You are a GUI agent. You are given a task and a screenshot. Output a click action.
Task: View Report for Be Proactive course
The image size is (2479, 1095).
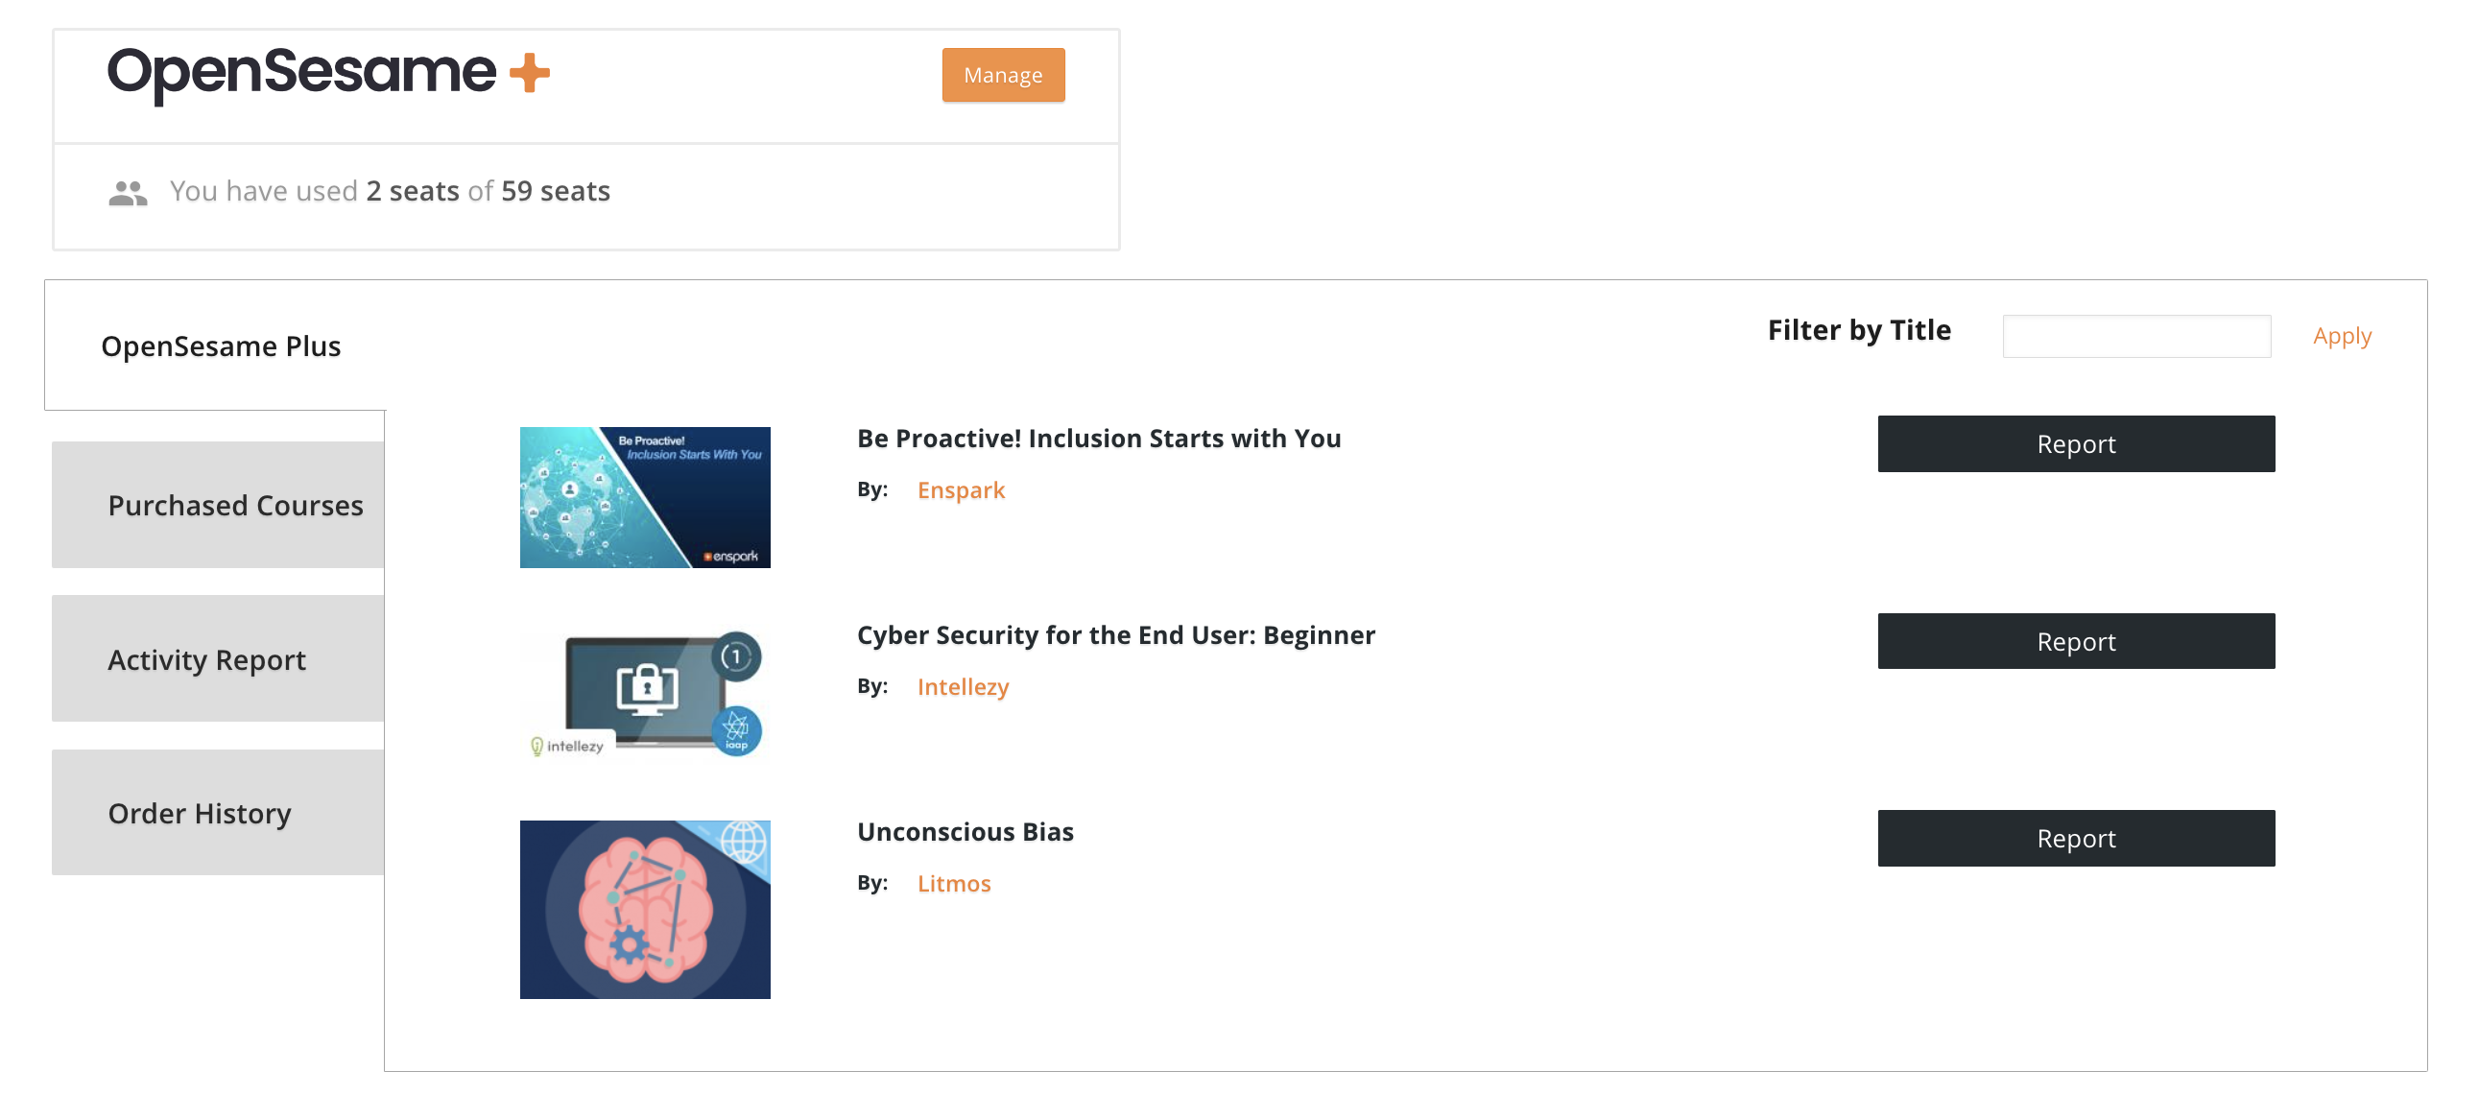2075,444
